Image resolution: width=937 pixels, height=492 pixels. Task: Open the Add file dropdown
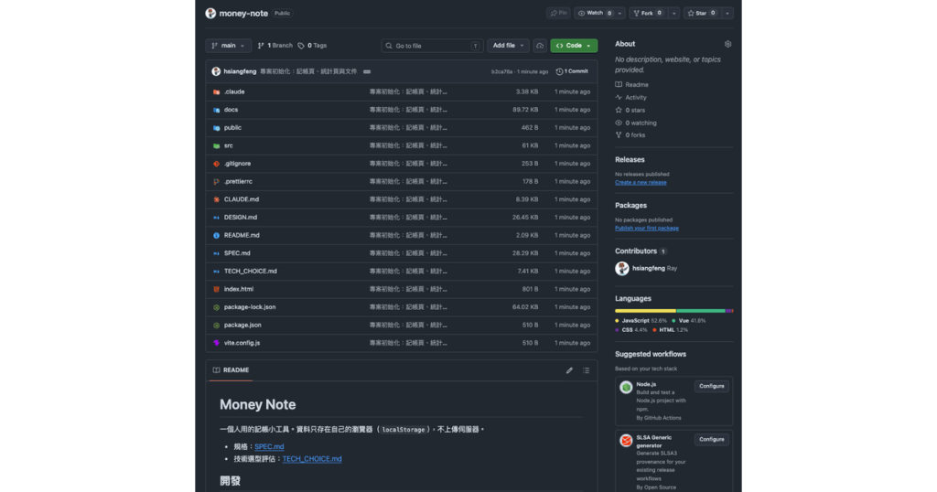click(x=508, y=46)
